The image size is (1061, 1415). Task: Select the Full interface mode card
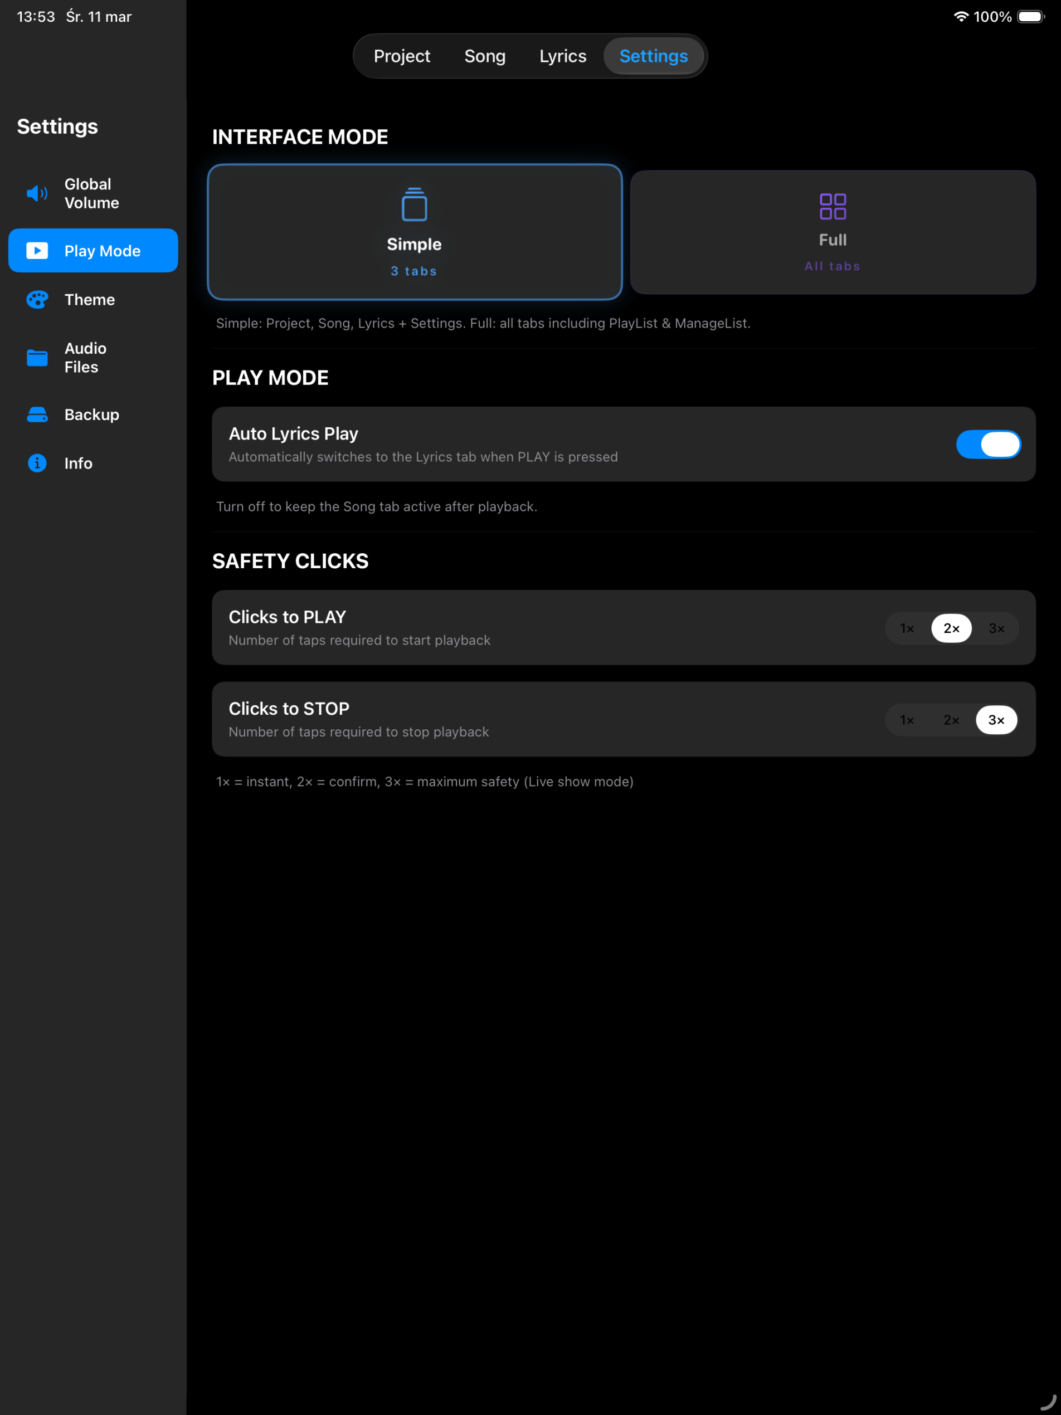tap(833, 232)
